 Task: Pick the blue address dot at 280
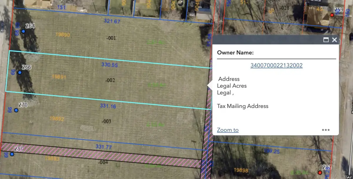(x=12, y=154)
